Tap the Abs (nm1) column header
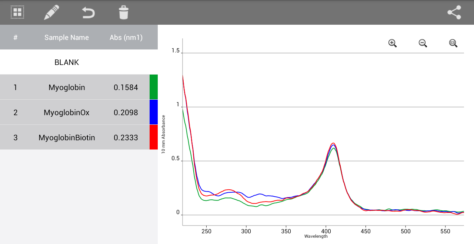The image size is (474, 244). 126,37
